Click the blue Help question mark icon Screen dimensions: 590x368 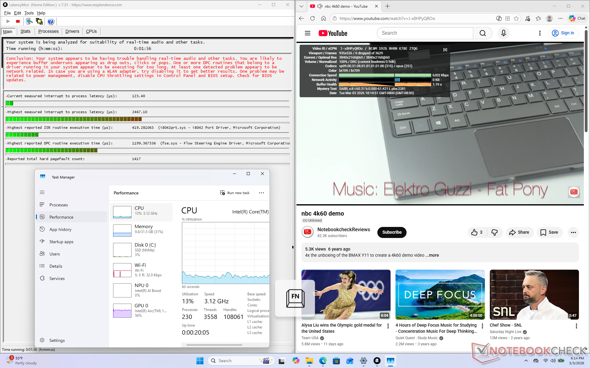(x=51, y=21)
